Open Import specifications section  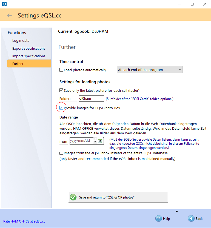[x=29, y=56]
